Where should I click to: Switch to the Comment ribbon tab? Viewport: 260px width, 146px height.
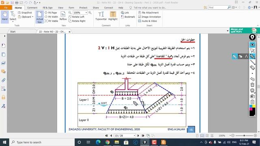pyautogui.click(x=32, y=8)
